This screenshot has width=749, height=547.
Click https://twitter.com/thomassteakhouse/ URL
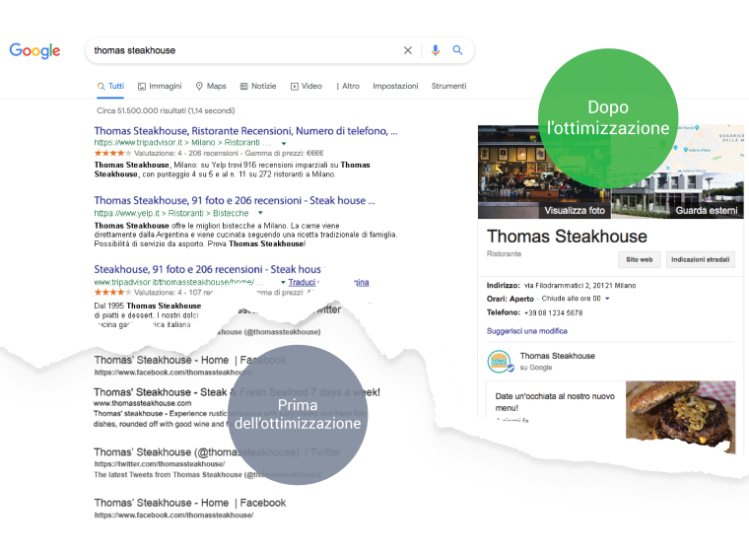click(160, 464)
